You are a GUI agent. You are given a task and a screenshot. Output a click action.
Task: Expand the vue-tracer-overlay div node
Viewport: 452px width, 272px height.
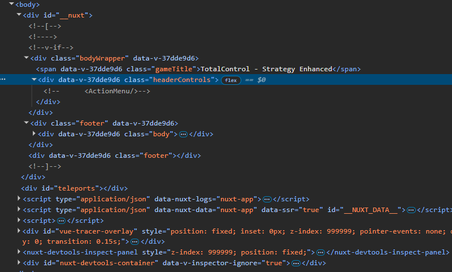point(19,231)
